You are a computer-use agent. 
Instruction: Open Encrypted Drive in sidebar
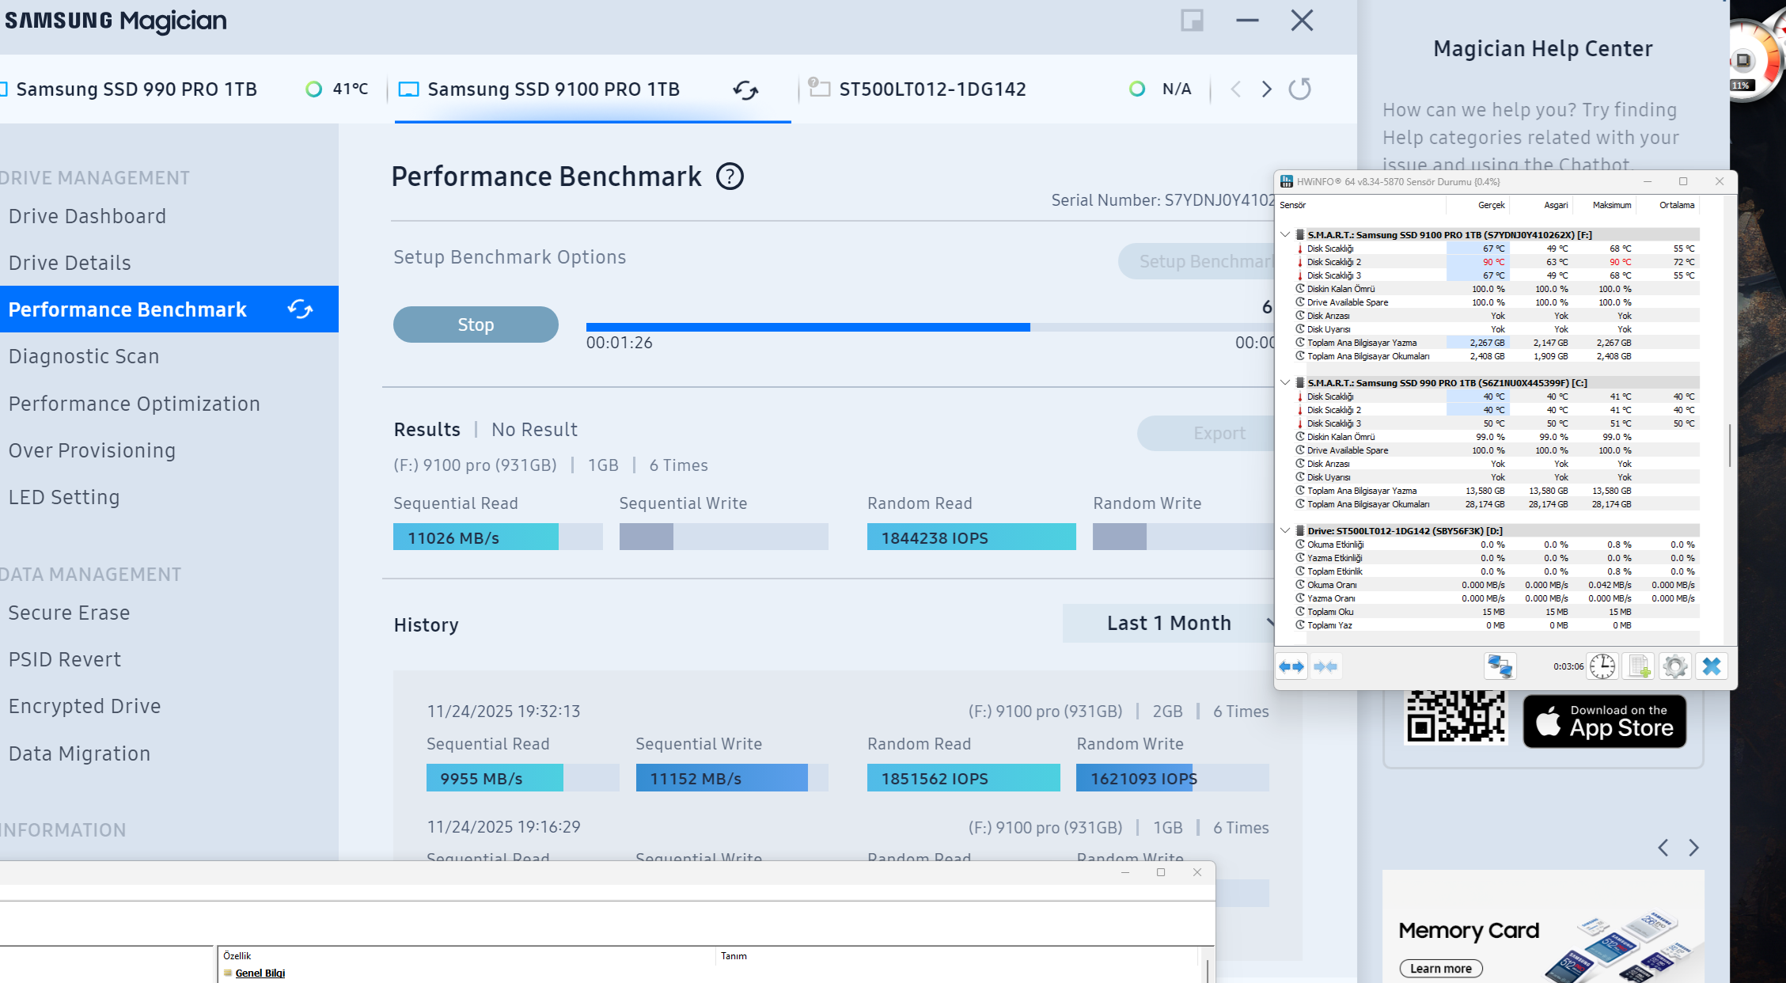click(85, 706)
